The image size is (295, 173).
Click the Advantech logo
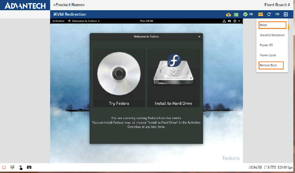pos(25,5)
